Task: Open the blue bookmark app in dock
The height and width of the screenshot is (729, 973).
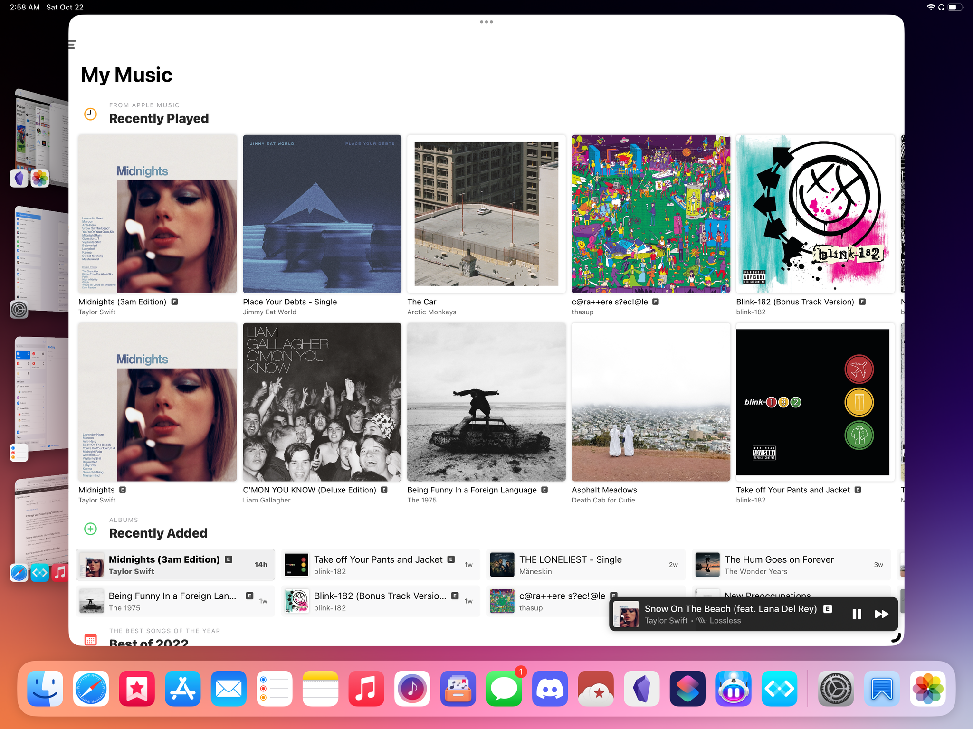Action: point(882,689)
